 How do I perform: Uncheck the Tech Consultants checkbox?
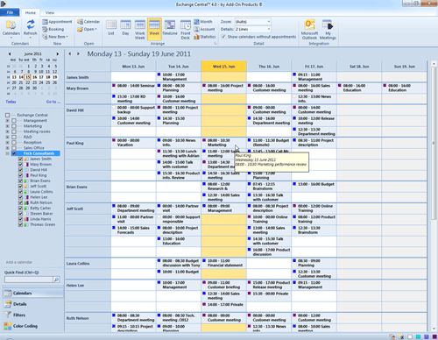14,153
